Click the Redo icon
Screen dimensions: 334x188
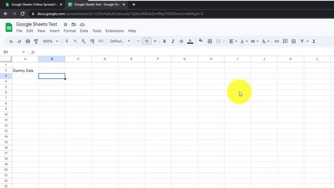(19, 41)
